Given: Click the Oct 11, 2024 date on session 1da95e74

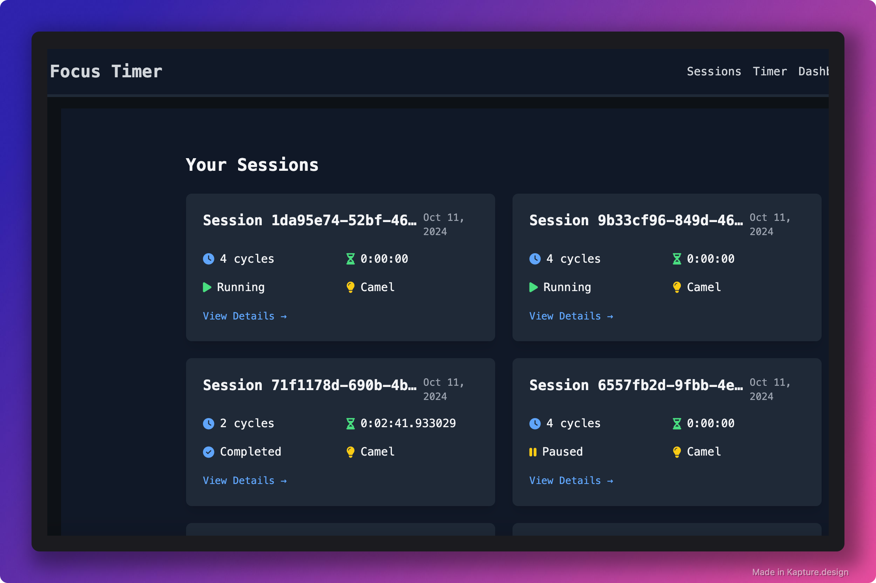Looking at the screenshot, I should (444, 224).
